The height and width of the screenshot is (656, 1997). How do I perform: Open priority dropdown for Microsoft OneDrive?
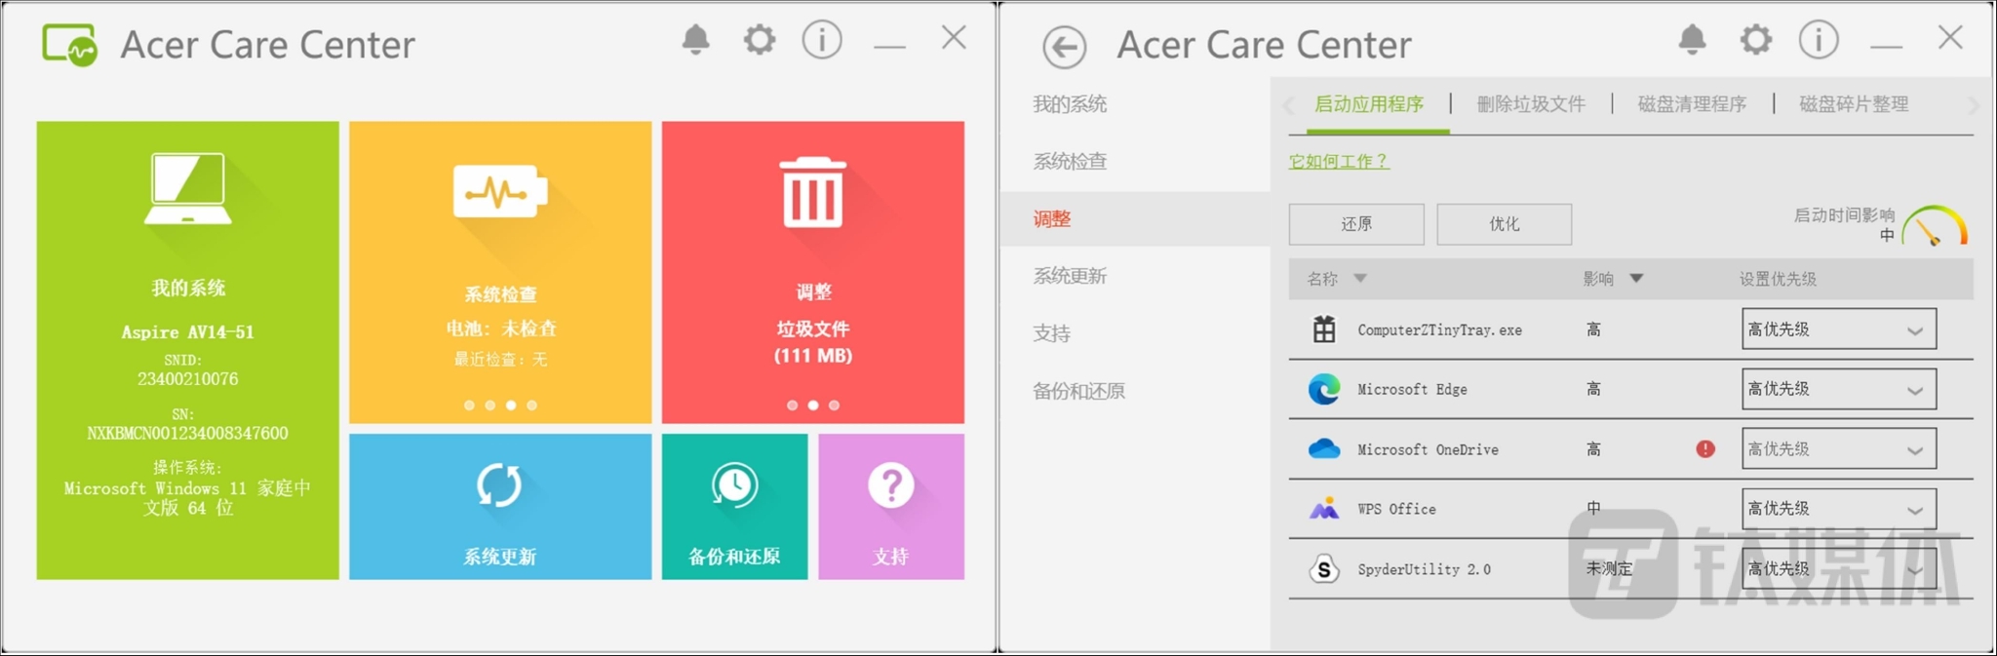[1839, 448]
